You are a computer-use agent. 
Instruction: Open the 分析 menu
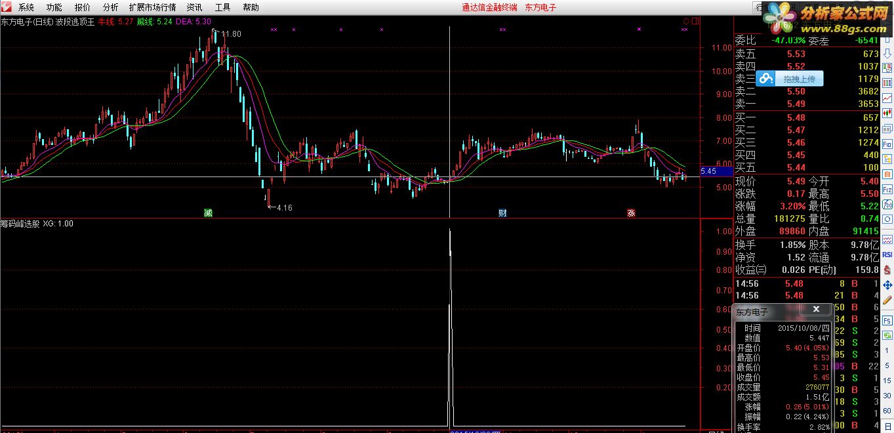click(x=111, y=8)
